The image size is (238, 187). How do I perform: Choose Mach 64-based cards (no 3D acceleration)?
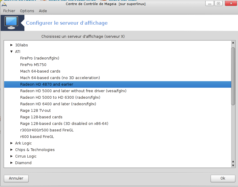pos(118,78)
